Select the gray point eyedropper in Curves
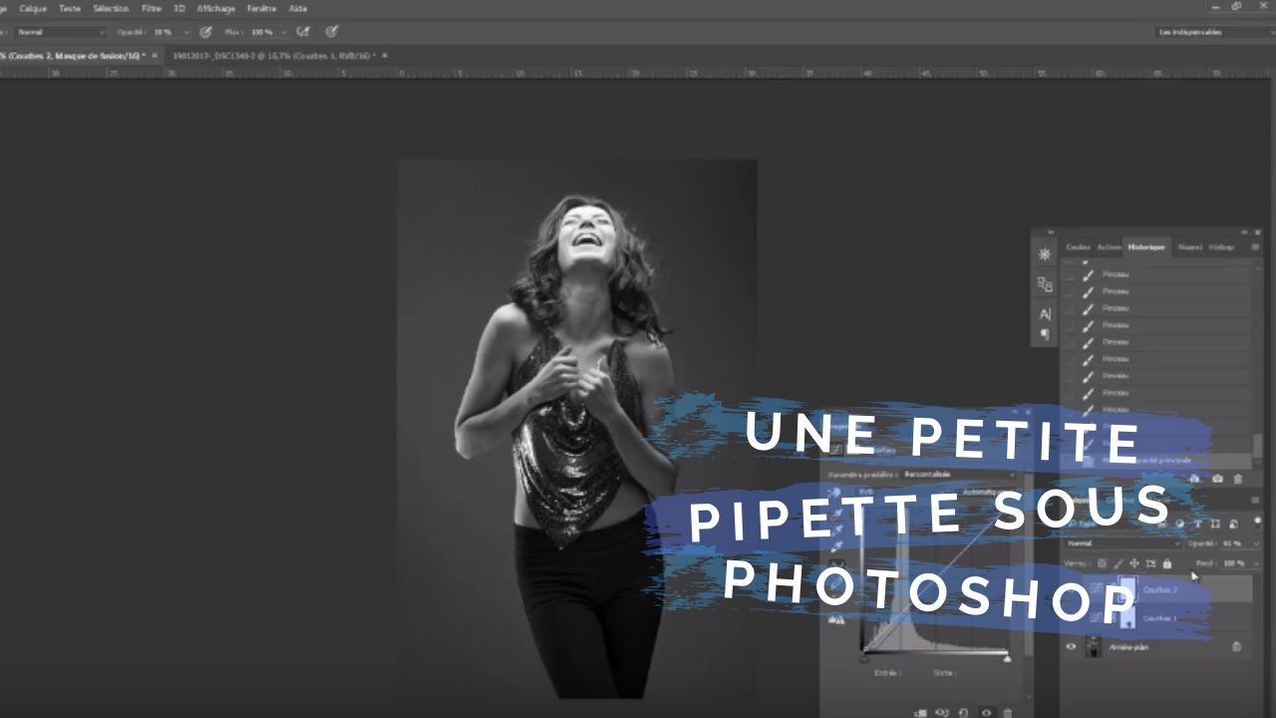Viewport: 1276px width, 718px height. [836, 530]
